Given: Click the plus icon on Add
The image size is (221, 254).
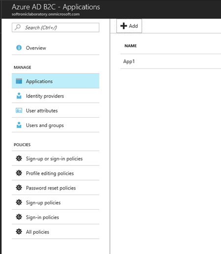Looking at the screenshot, I should (124, 26).
